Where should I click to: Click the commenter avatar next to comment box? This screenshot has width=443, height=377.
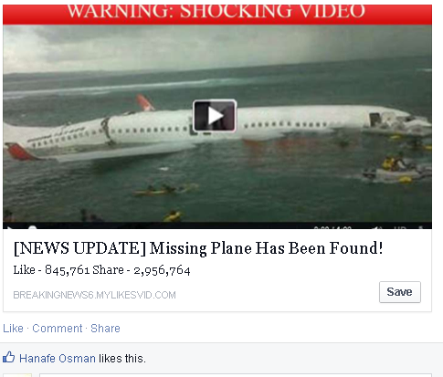point(17,375)
